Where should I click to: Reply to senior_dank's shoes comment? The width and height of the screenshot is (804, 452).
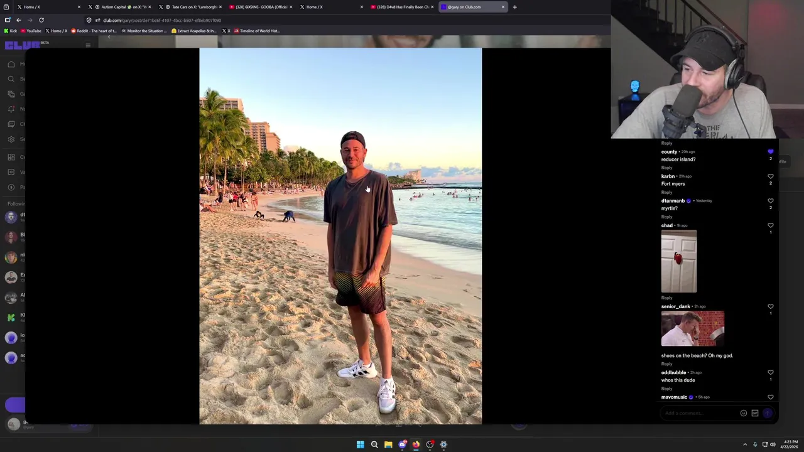click(x=666, y=363)
